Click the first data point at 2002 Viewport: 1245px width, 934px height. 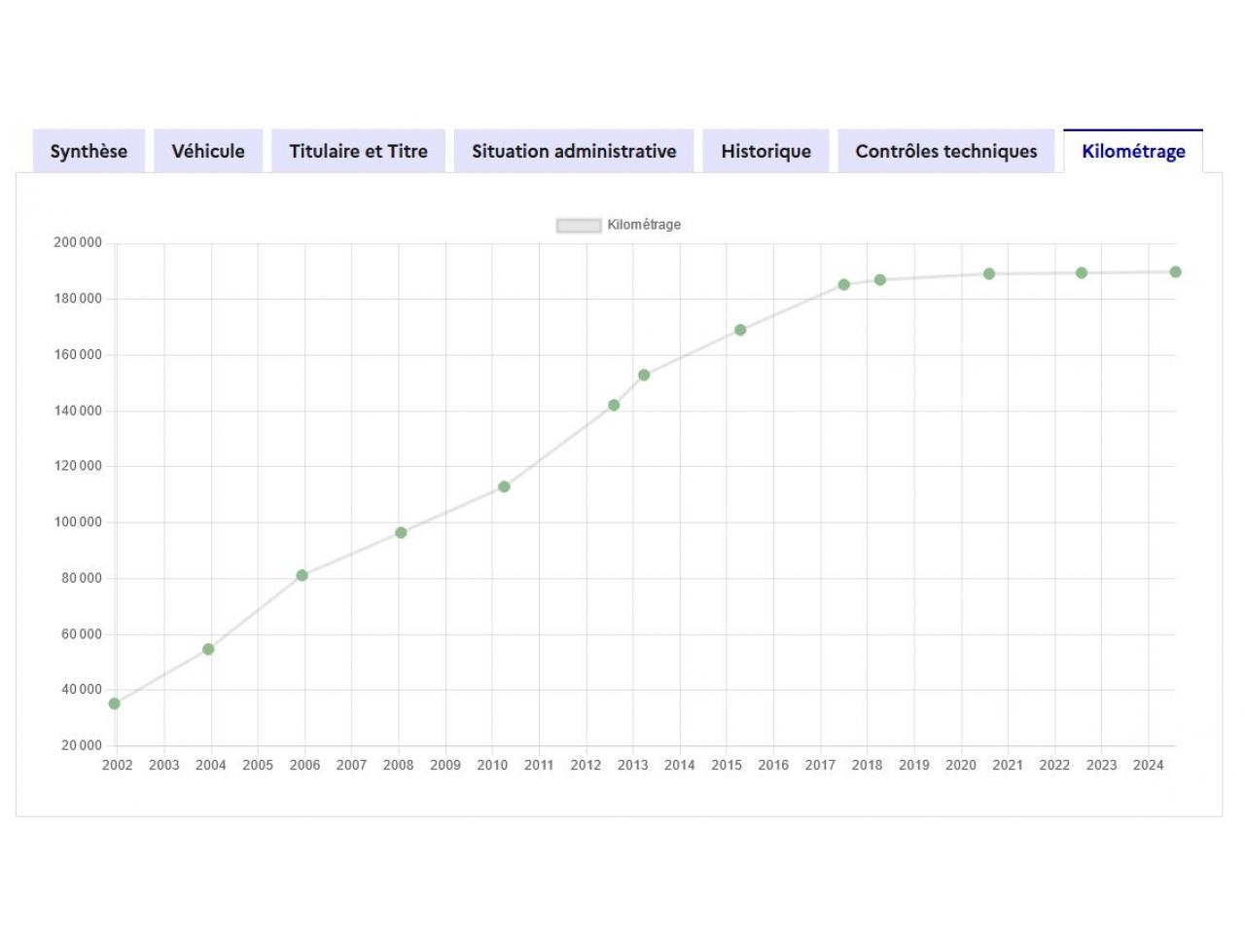point(115,703)
